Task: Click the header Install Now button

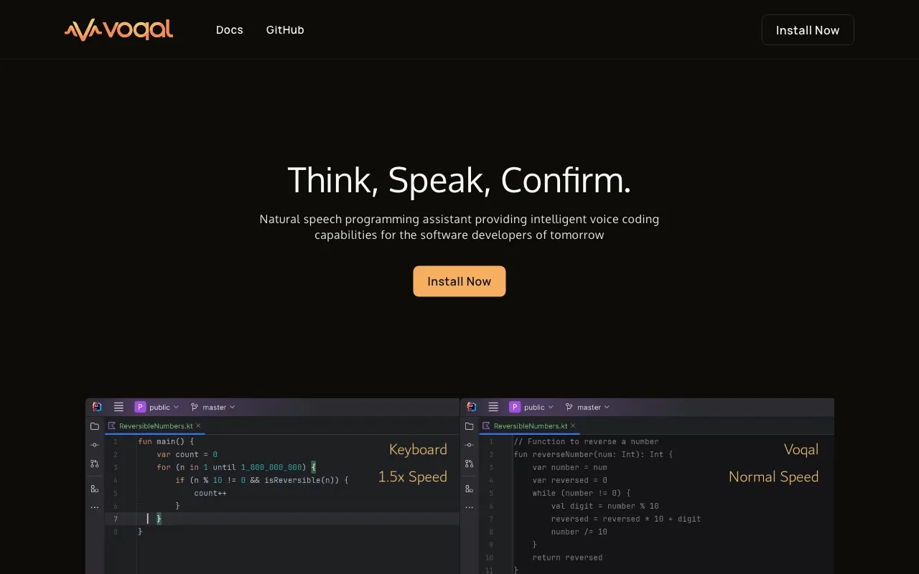Action: click(808, 30)
